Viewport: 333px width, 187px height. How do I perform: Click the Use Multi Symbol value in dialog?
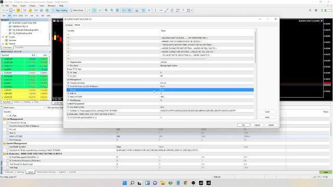point(207,108)
